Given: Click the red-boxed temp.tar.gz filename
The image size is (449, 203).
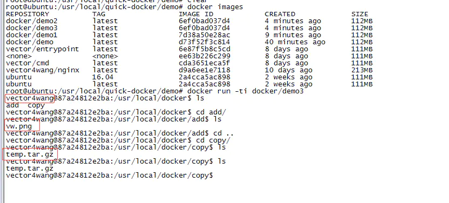Looking at the screenshot, I should click(30, 154).
